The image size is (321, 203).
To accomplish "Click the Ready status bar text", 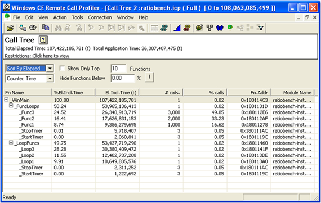I will click(x=10, y=197).
